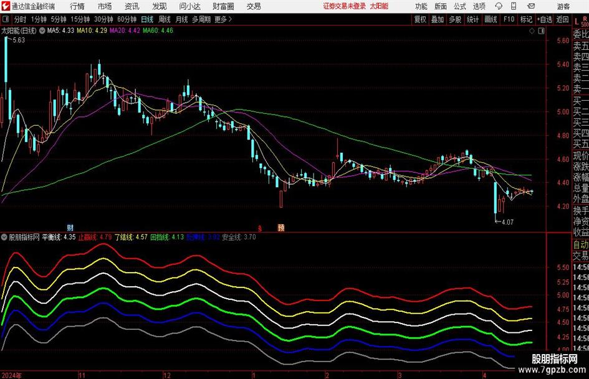The height and width of the screenshot is (379, 589).
Task: Open the 发现 menu
Action: [160, 6]
